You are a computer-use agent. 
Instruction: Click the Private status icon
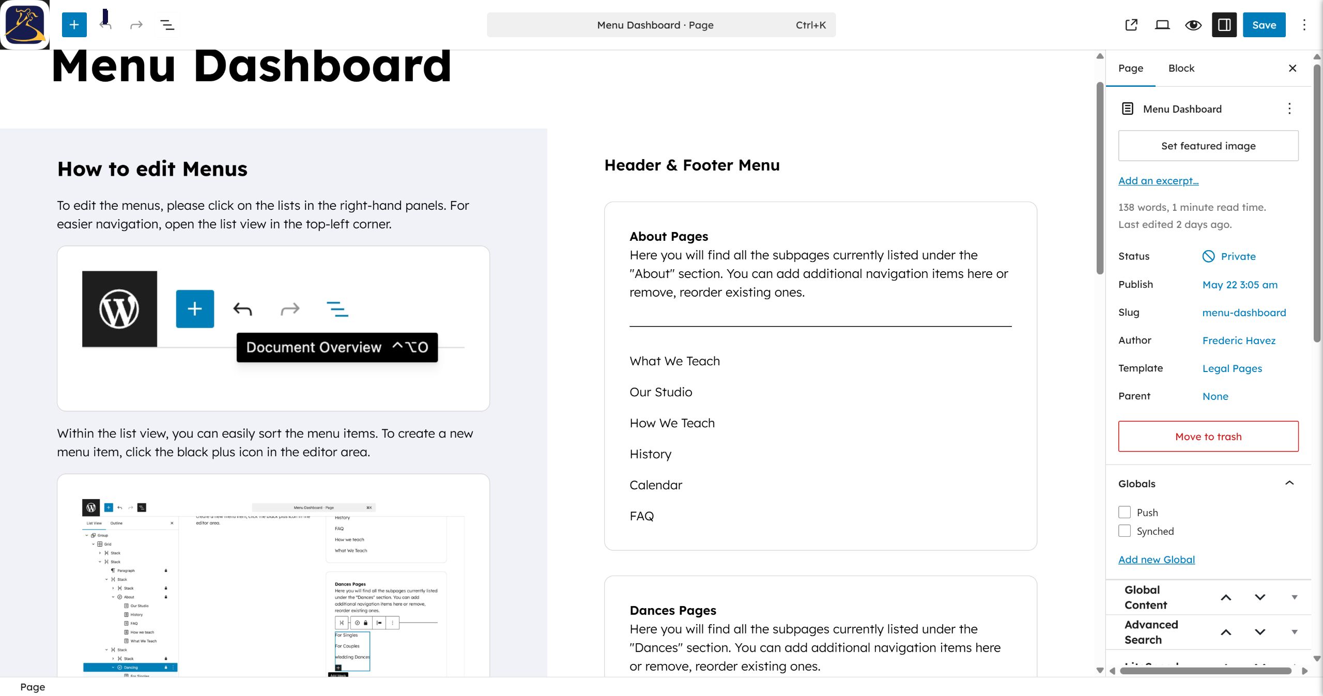coord(1208,256)
